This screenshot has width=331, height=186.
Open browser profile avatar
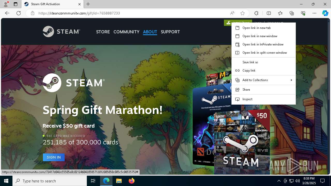pos(5,4)
